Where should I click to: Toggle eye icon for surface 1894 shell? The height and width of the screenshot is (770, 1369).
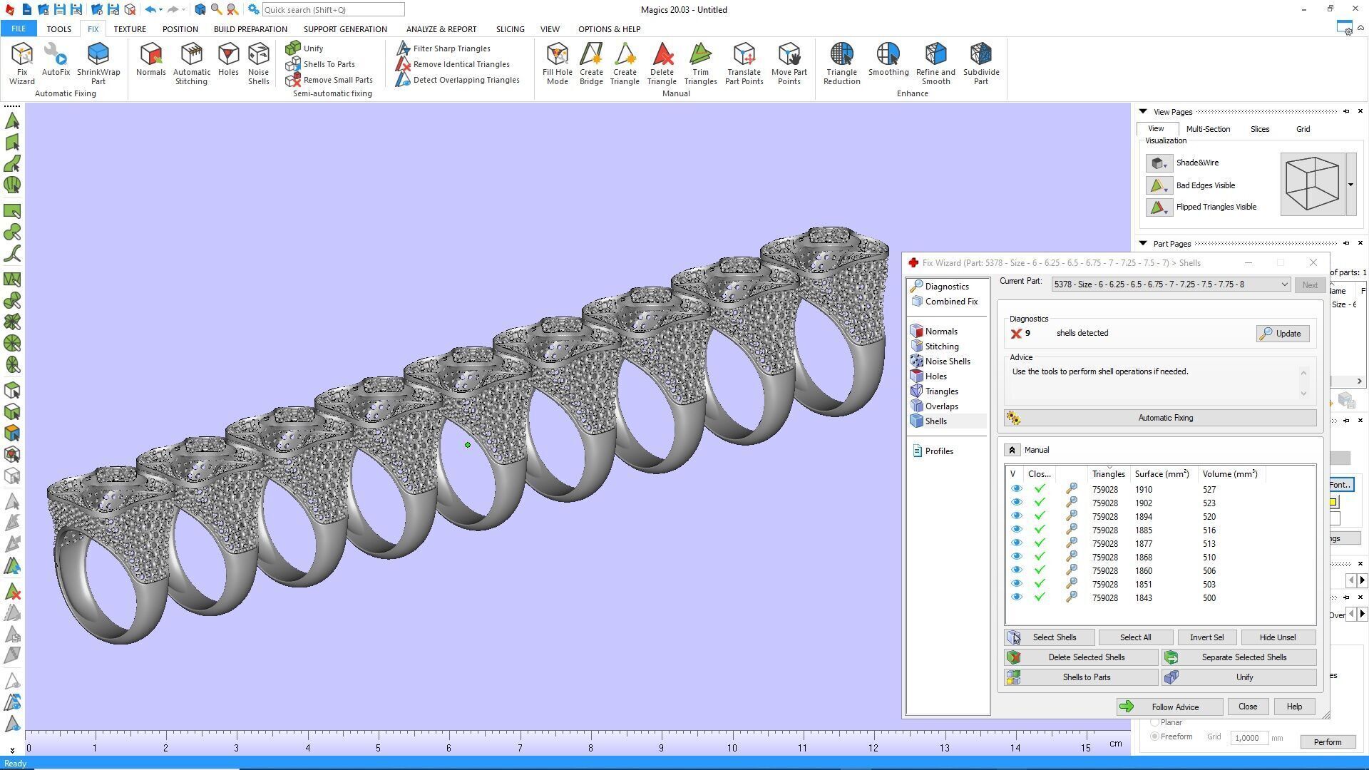tap(1016, 516)
